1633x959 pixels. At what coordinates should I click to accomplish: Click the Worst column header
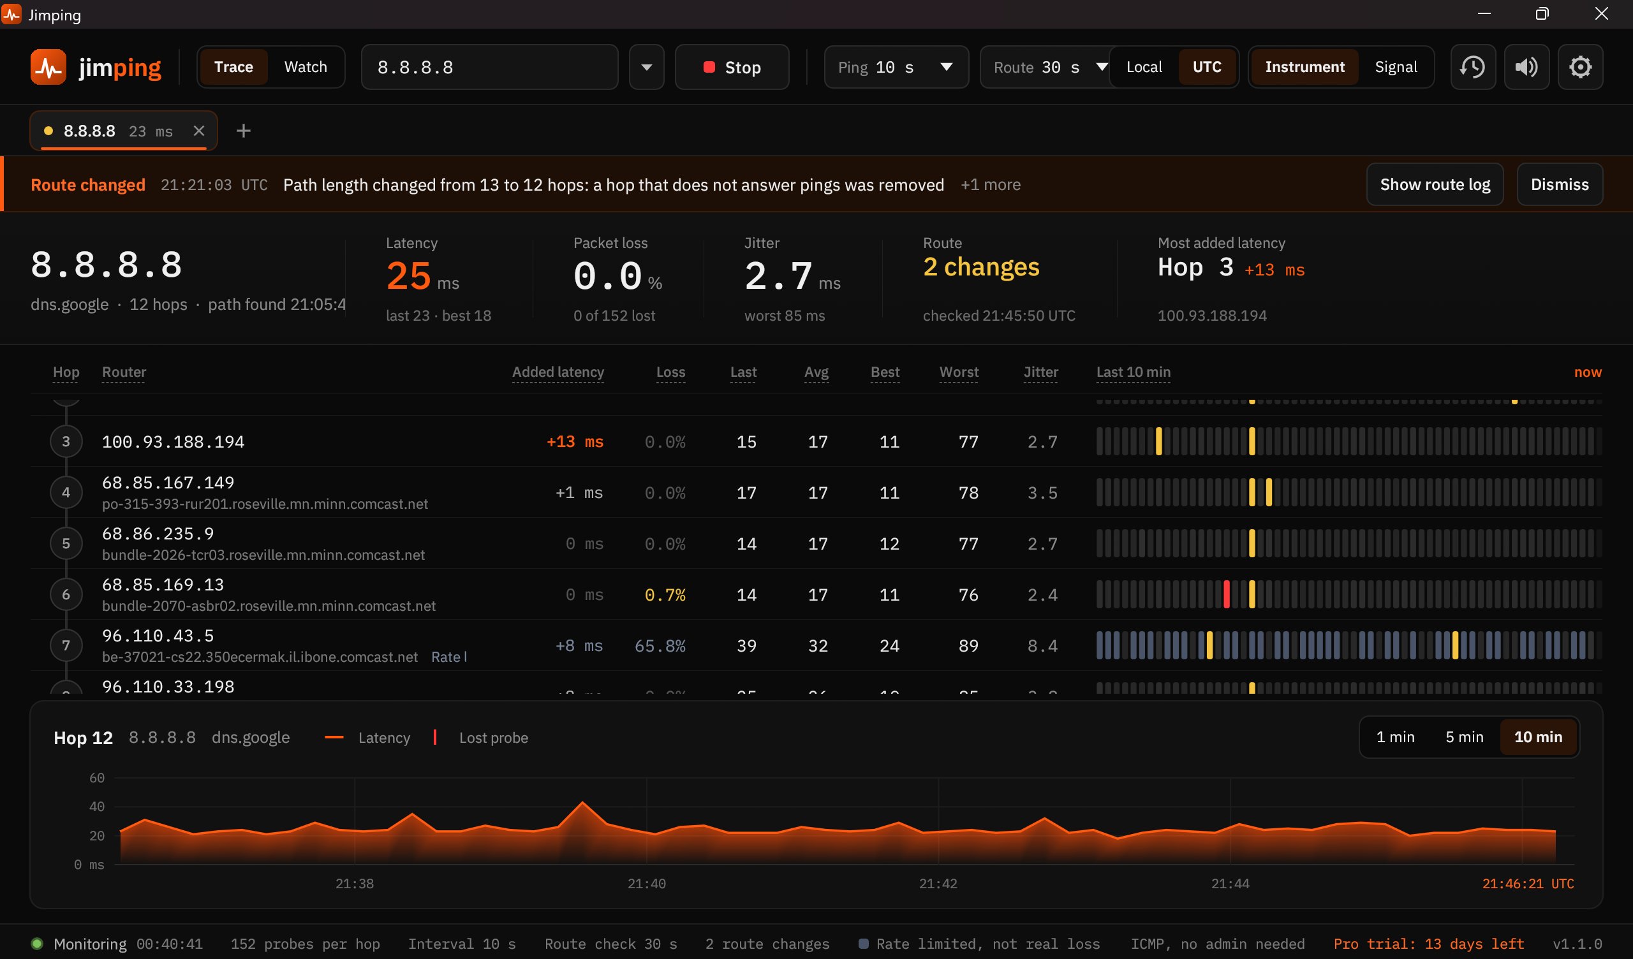[x=959, y=372]
